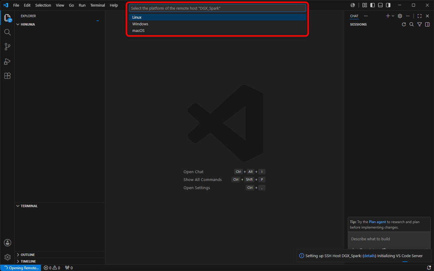Open the Manage gear in activity bar

click(x=7, y=257)
